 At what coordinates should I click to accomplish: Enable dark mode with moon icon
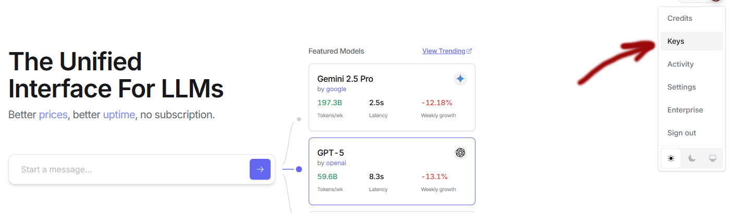(692, 159)
